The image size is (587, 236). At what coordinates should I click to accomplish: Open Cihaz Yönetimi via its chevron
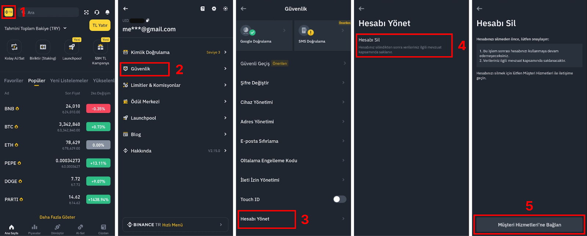click(343, 102)
